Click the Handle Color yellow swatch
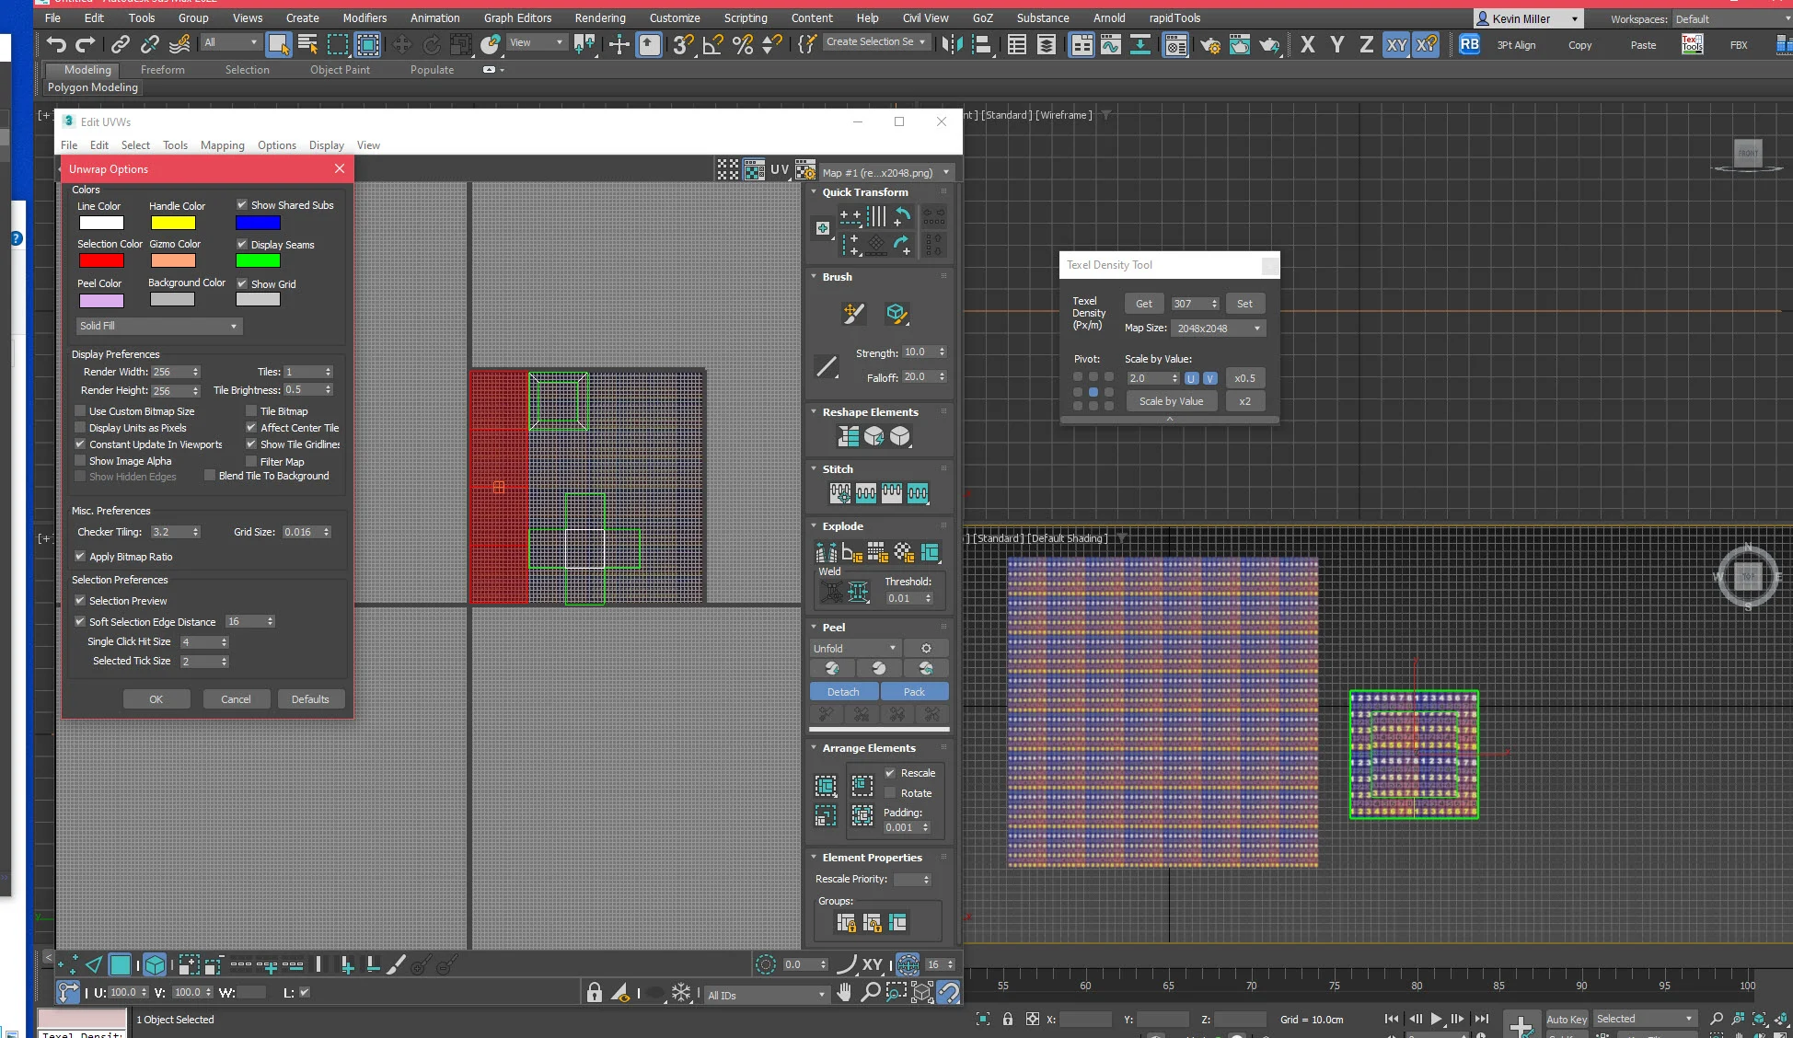The height and width of the screenshot is (1038, 1793). (173, 223)
